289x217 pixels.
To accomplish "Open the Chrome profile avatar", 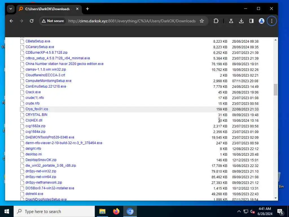I will click(x=262, y=21).
